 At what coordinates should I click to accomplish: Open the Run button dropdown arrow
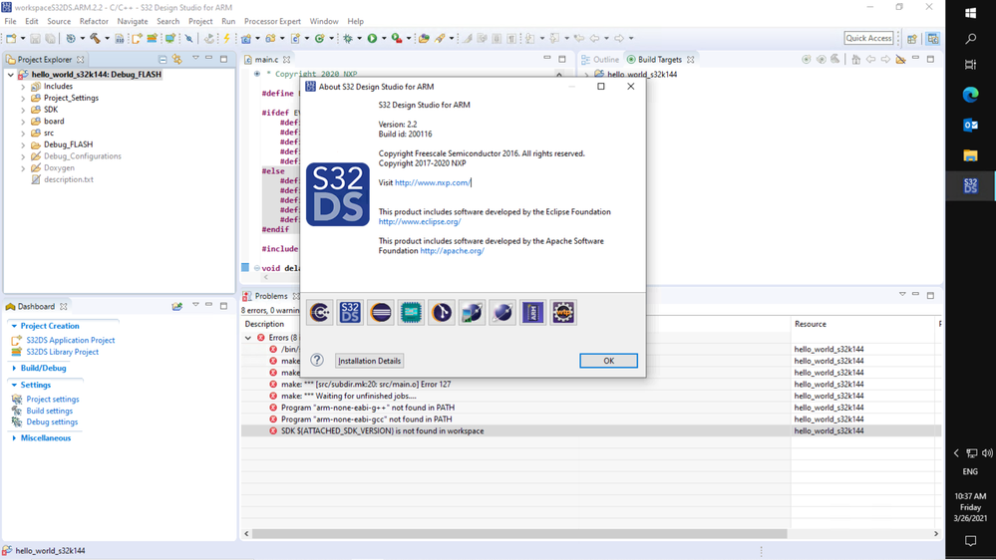384,39
